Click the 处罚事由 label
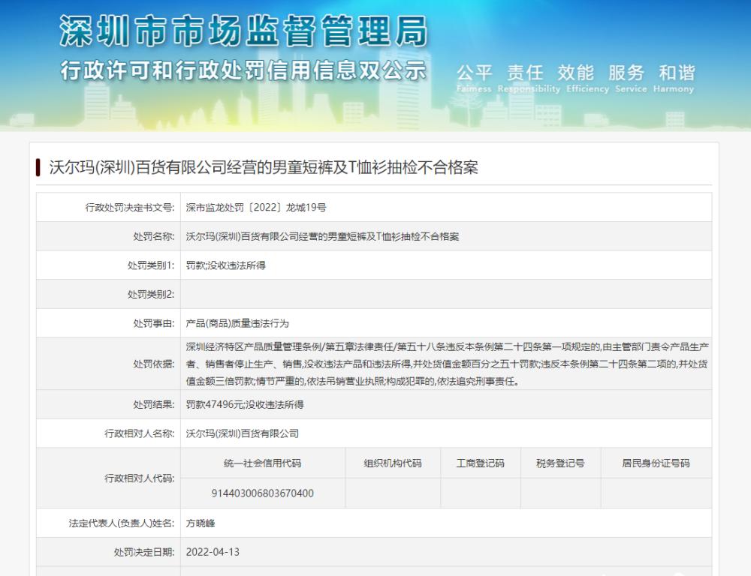Viewport: 751px width, 576px height. click(154, 323)
